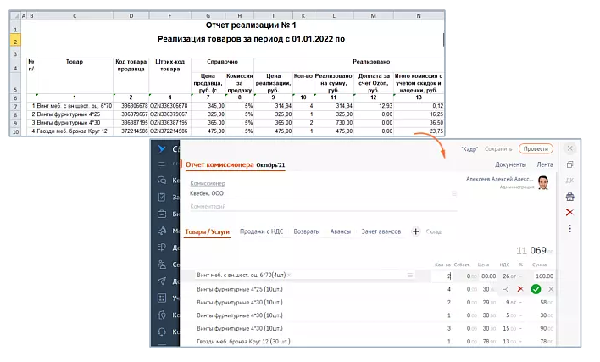Switch to Возвраты tab
Image resolution: width=600 pixels, height=362 pixels.
307,231
